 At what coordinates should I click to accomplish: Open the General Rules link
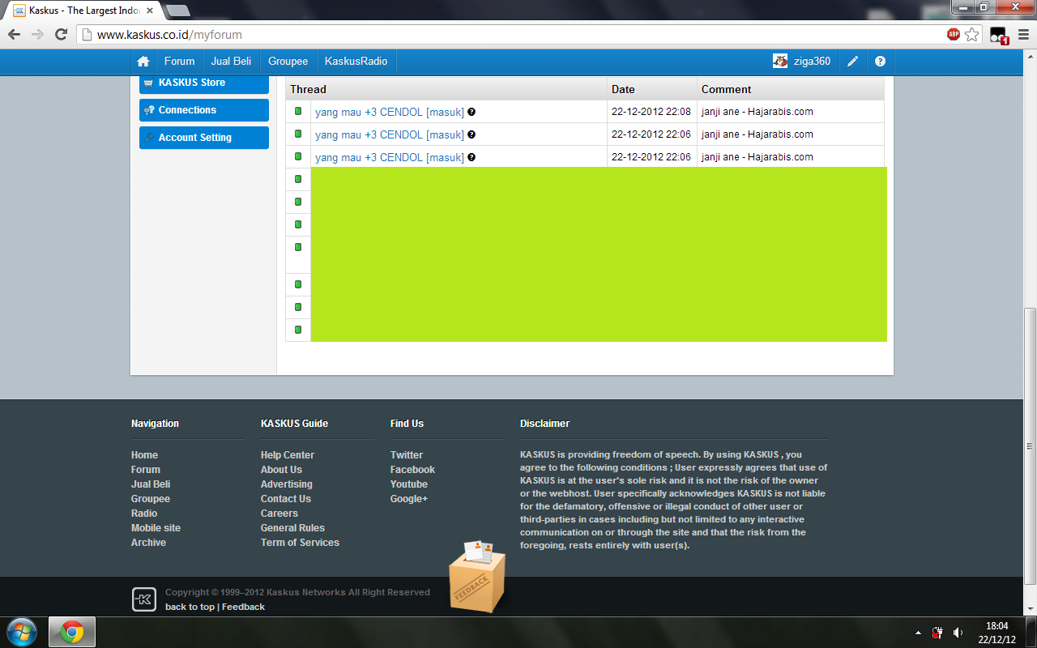tap(292, 528)
